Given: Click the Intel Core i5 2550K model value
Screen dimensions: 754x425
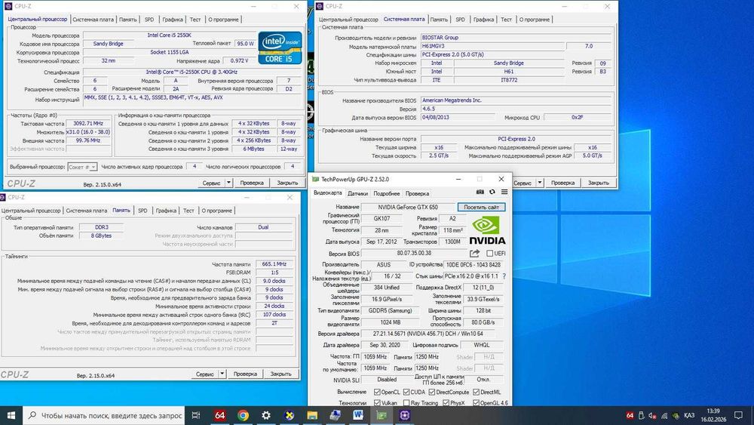Looking at the screenshot, I should 169,35.
